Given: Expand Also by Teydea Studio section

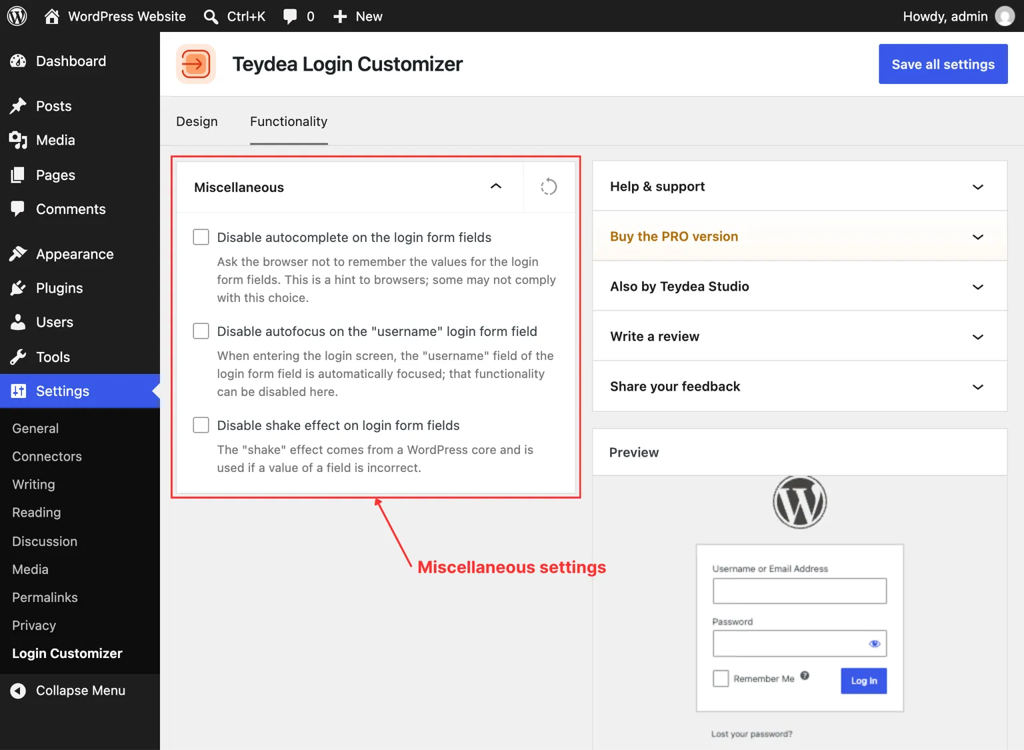Looking at the screenshot, I should 800,286.
